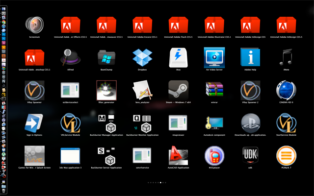The height and width of the screenshot is (196, 314).
Task: Launch 3ds Max application 3
Action: [x=70, y=156]
